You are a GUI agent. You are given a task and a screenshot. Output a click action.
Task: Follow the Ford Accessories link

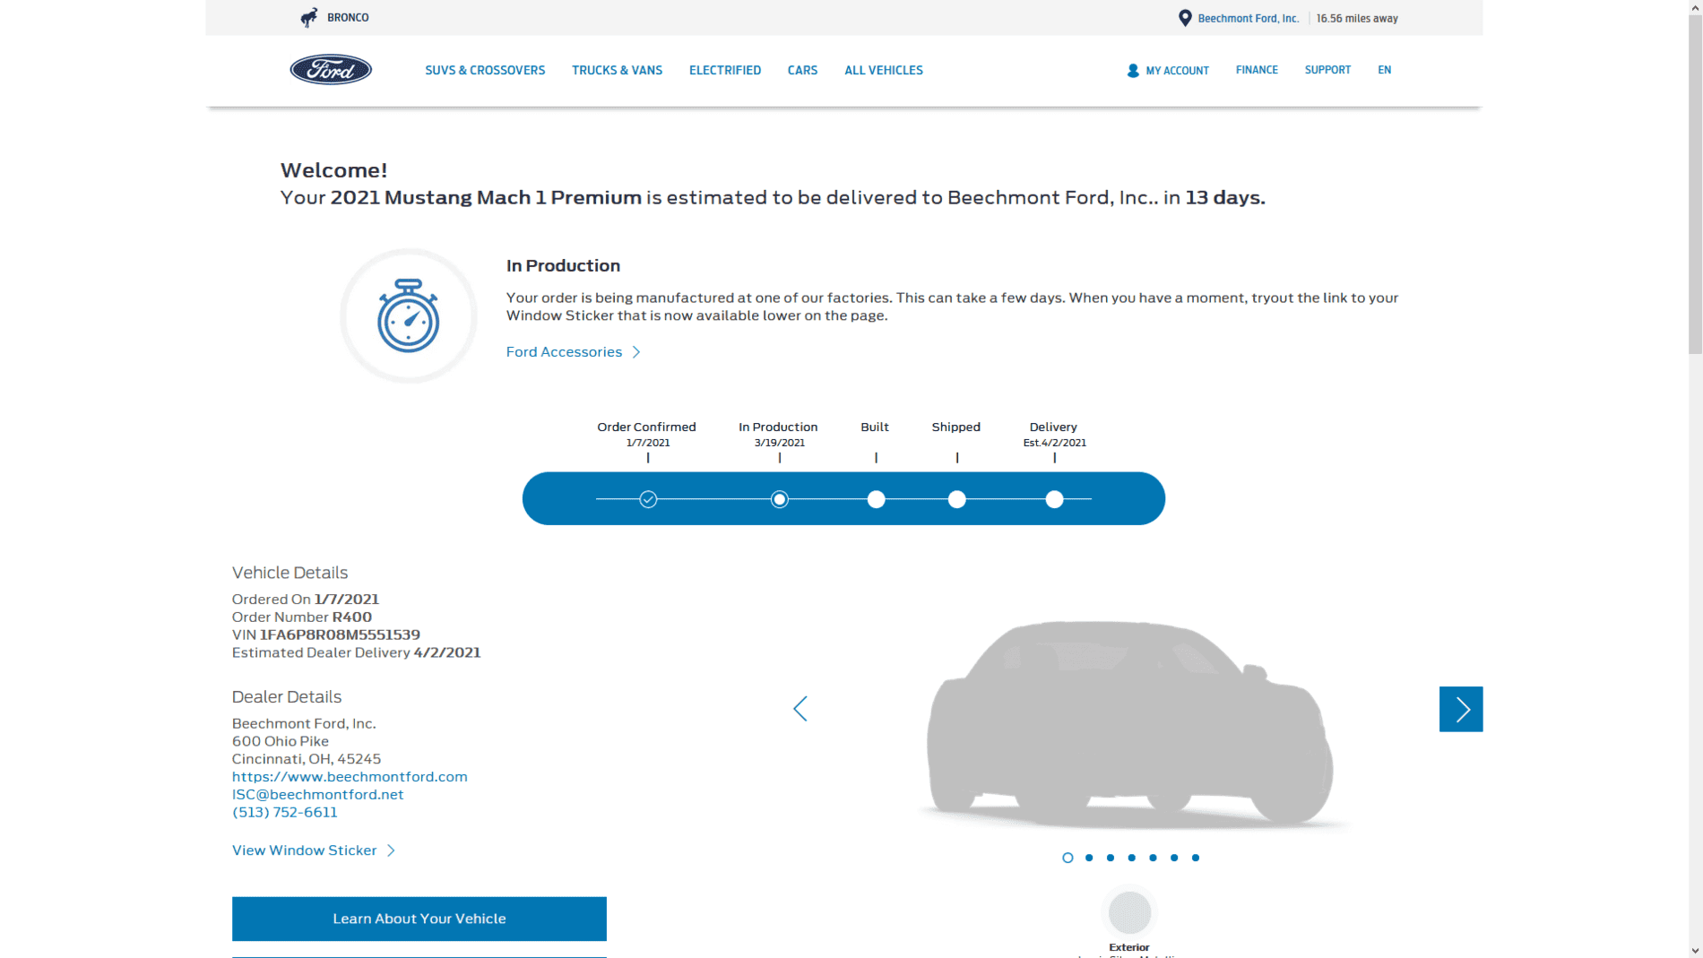pos(564,351)
